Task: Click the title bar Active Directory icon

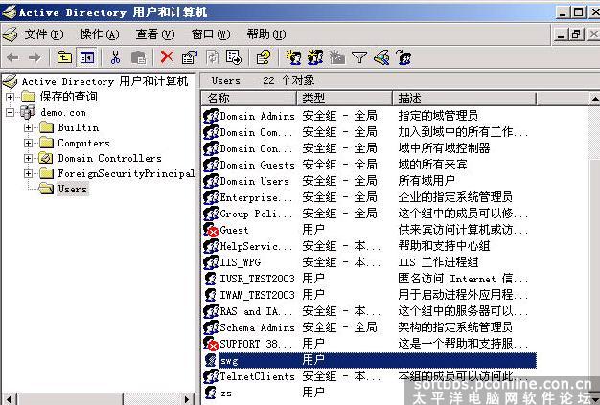Action: [x=10, y=12]
